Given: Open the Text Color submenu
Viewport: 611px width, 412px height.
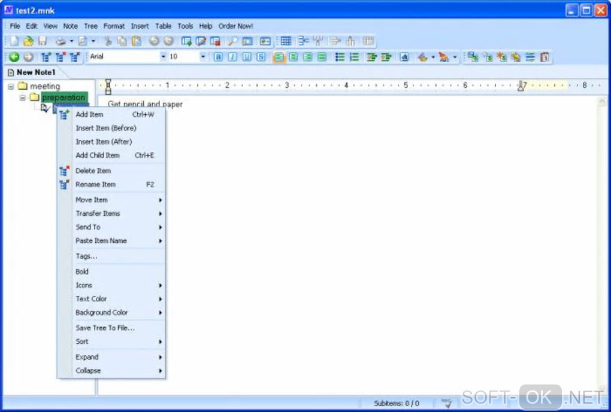Looking at the screenshot, I should 119,299.
